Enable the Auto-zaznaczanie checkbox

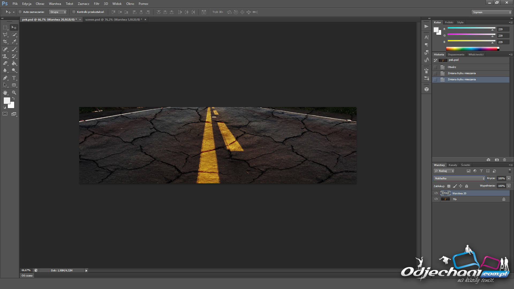[x=20, y=12]
